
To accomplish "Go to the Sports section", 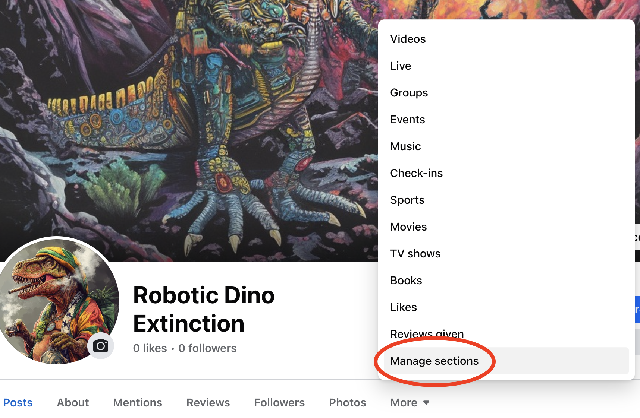I will click(x=407, y=200).
